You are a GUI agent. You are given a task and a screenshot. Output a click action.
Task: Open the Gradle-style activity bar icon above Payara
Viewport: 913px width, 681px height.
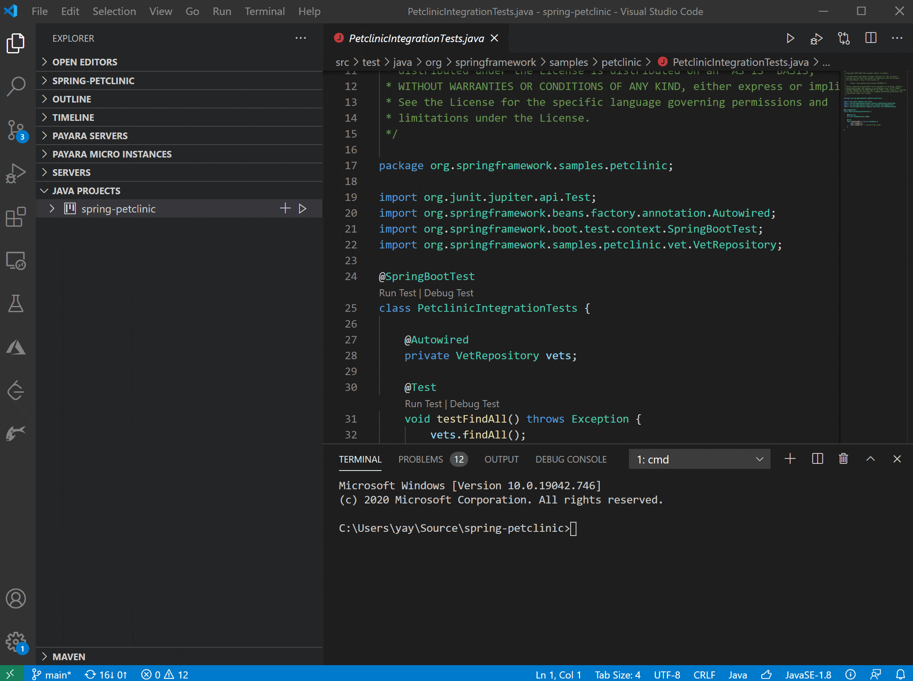click(16, 390)
